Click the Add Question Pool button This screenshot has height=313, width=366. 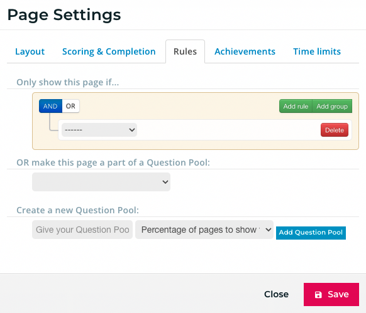pos(311,233)
